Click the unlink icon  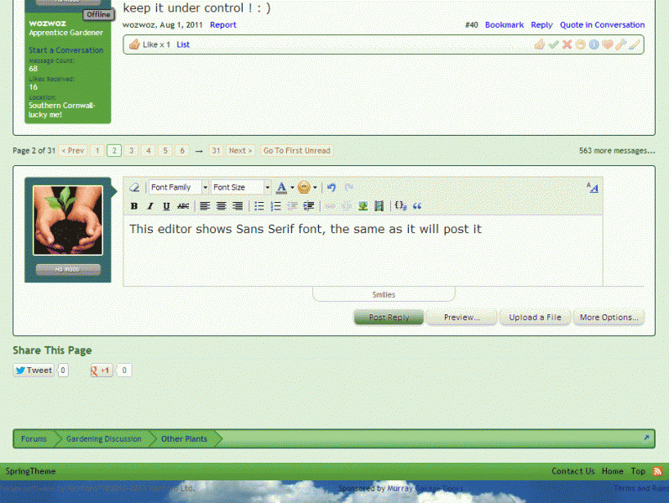[347, 206]
